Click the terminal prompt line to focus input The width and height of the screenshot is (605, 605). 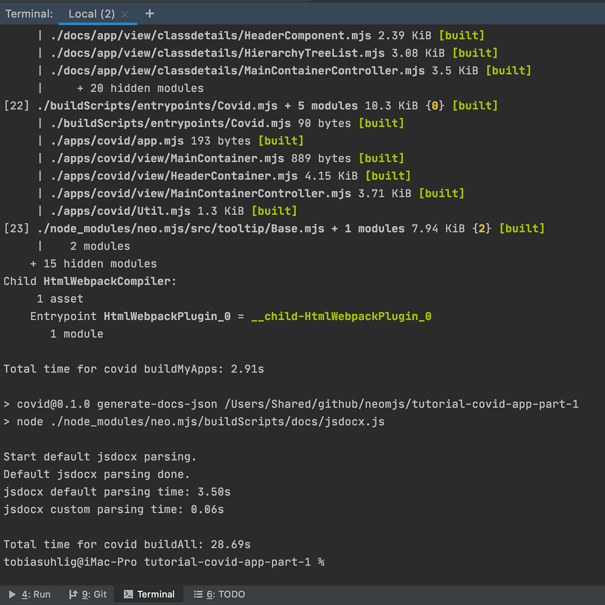tap(173, 562)
